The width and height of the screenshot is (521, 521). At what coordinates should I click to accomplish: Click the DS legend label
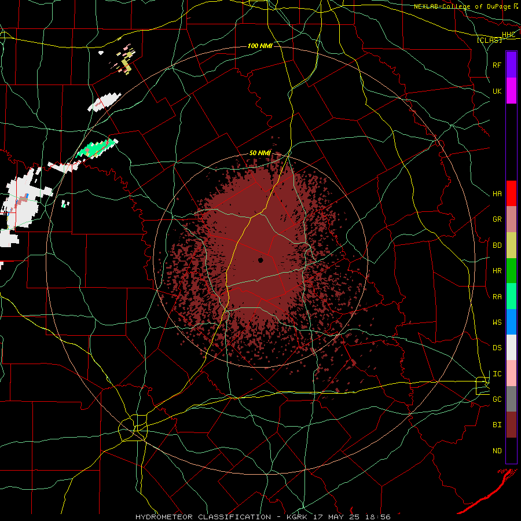click(x=497, y=348)
